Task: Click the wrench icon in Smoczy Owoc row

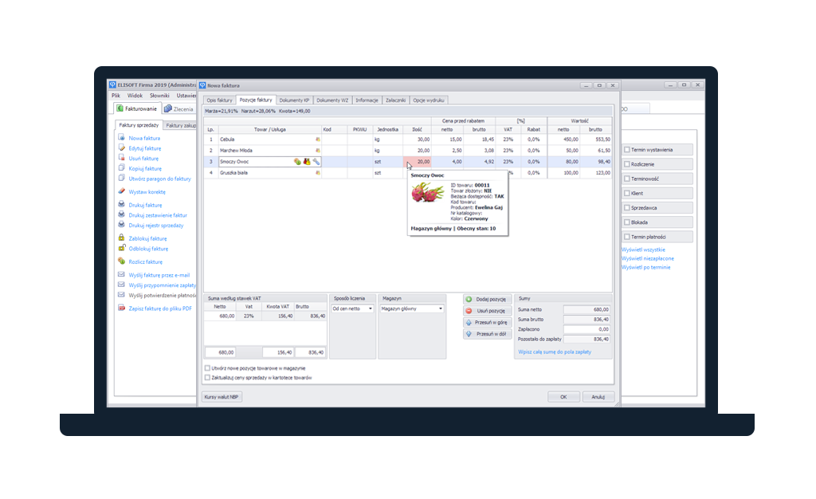Action: point(316,161)
